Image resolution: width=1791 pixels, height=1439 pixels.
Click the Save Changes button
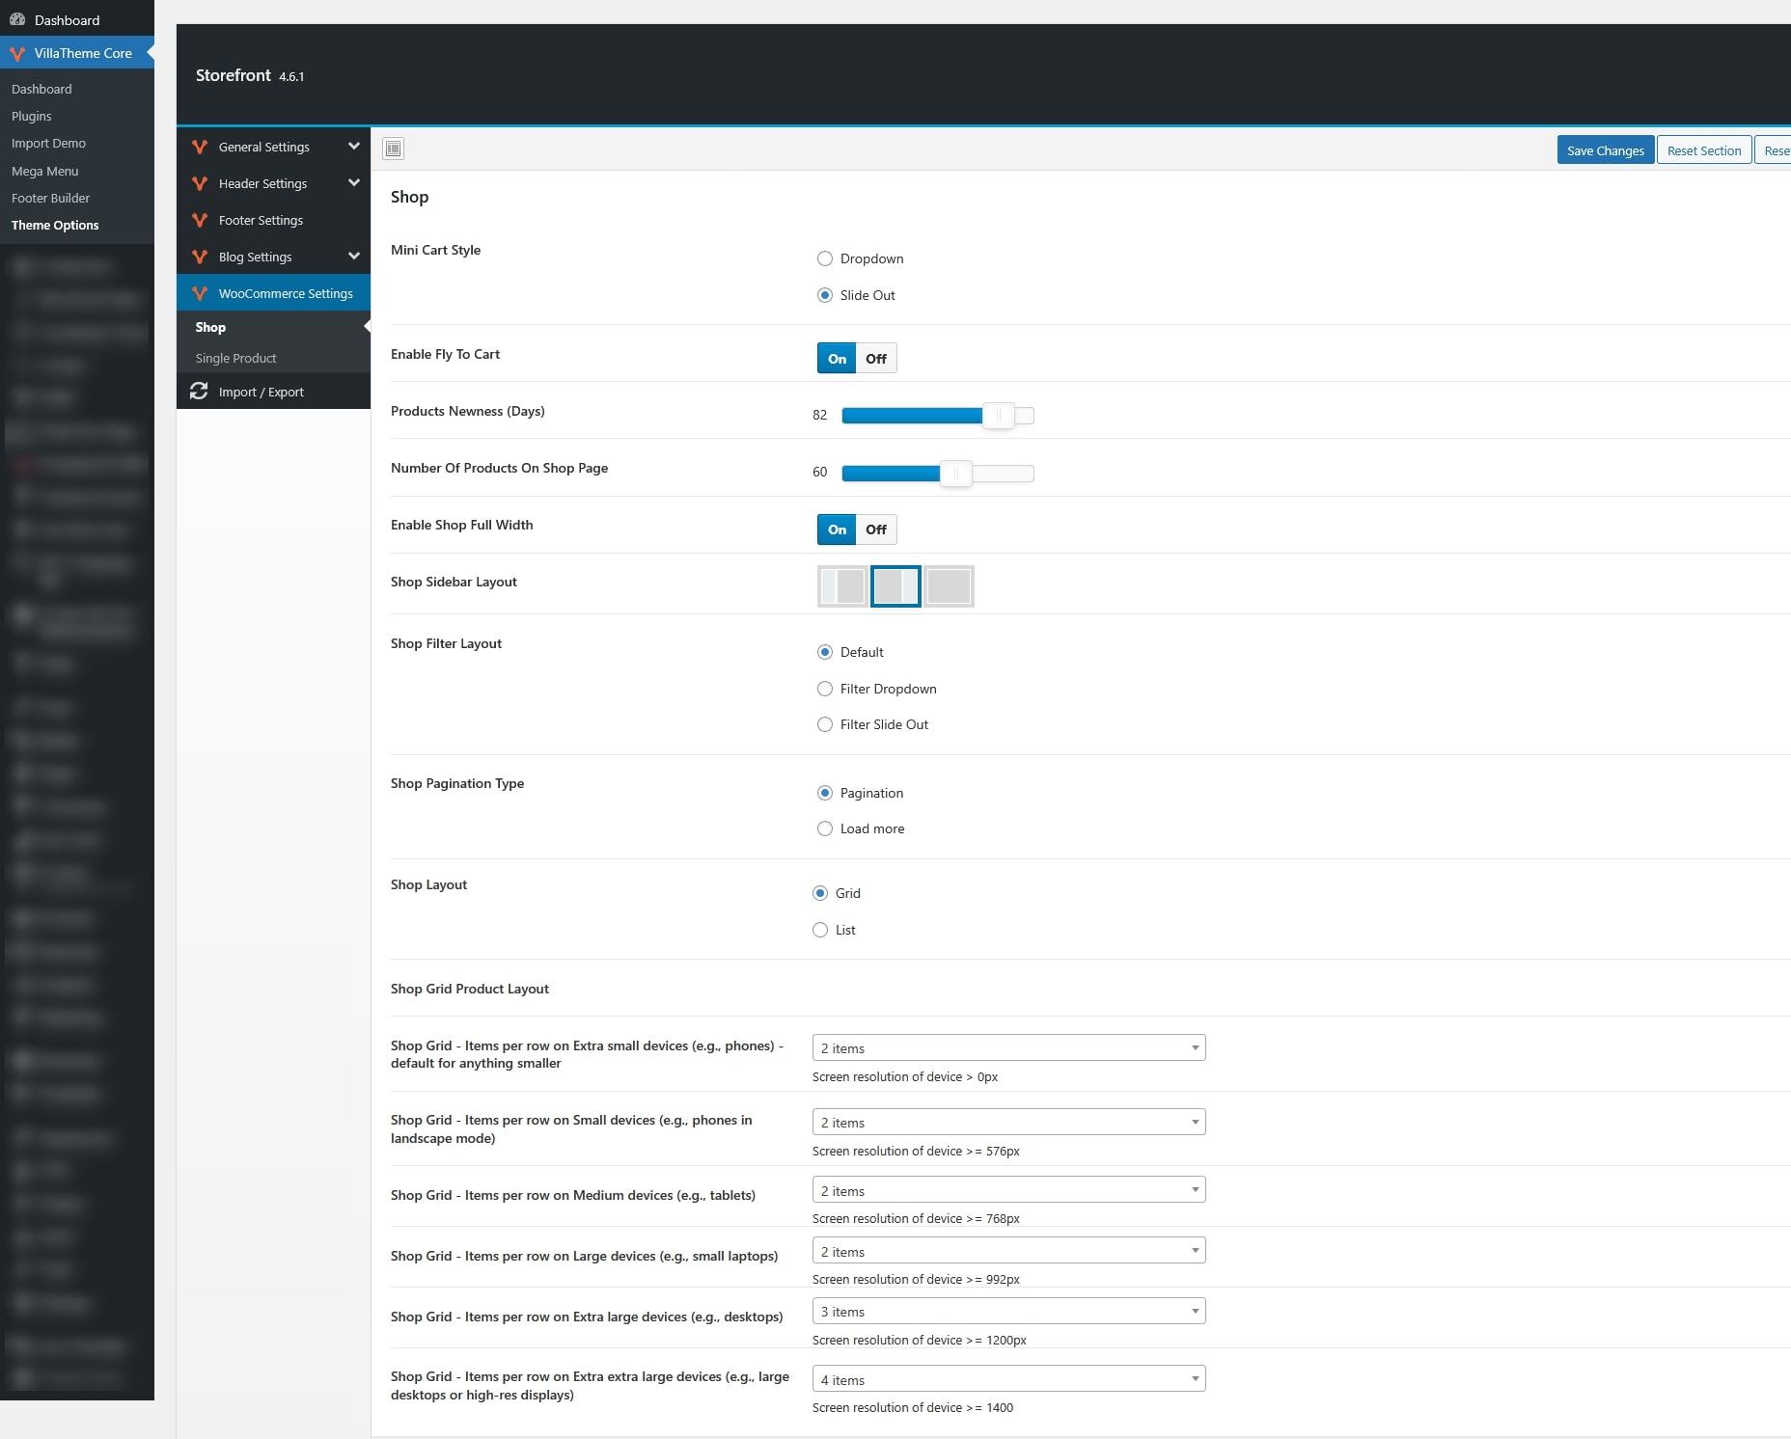[1605, 150]
